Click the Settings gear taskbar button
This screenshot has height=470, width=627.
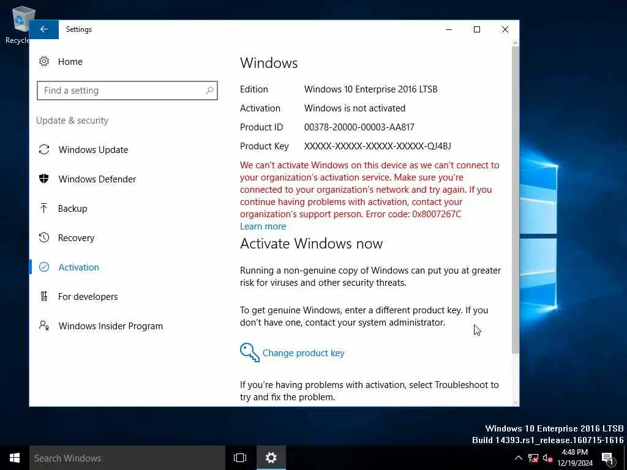tap(271, 458)
